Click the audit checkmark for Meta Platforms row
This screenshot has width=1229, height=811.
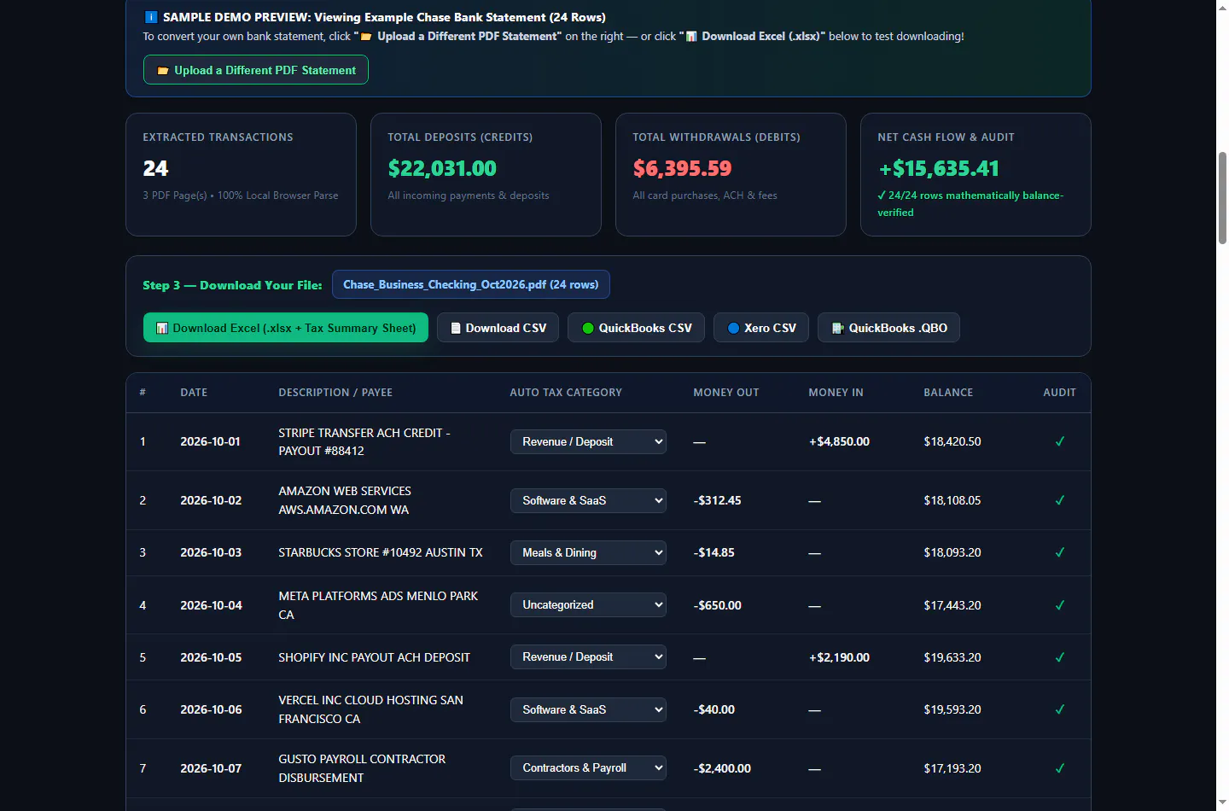coord(1060,605)
